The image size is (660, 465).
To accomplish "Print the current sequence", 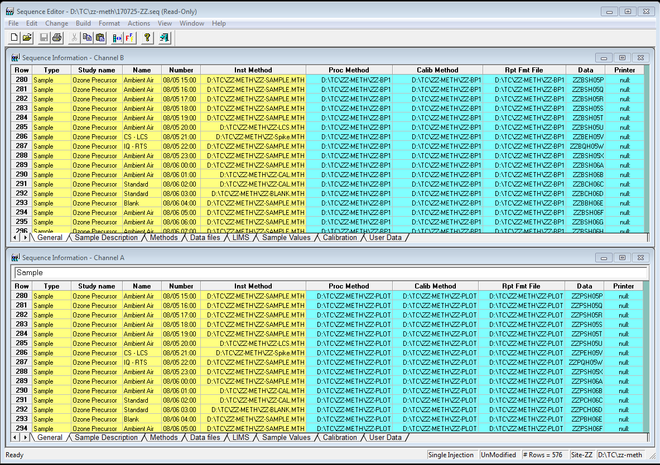I will tap(57, 37).
